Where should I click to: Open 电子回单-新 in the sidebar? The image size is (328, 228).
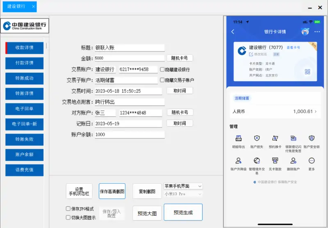tap(24, 124)
